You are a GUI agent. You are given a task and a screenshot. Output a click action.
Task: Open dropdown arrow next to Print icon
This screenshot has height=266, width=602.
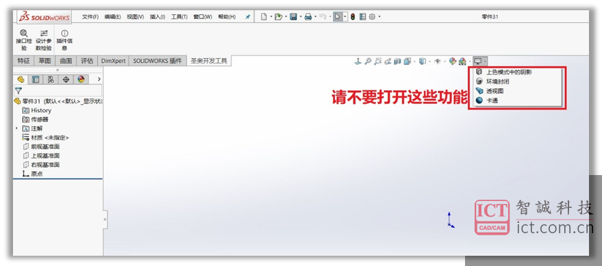315,16
